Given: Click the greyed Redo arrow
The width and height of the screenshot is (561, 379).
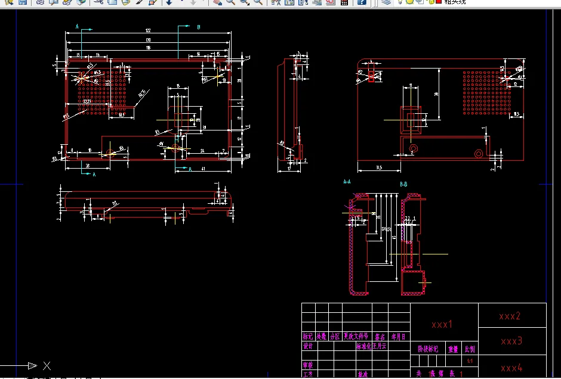Looking at the screenshot, I should tap(193, 2).
